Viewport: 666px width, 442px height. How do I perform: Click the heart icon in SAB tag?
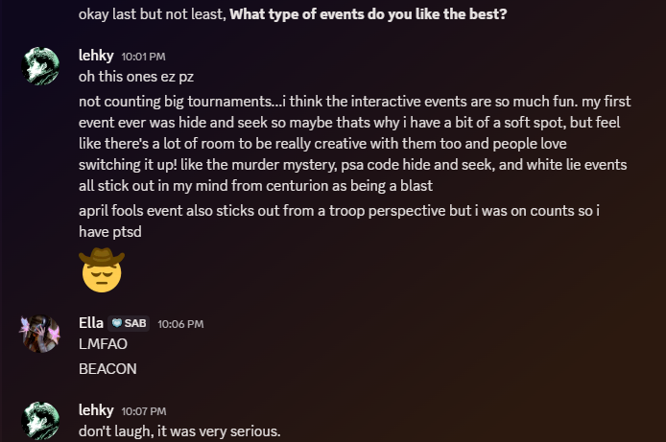coord(117,324)
